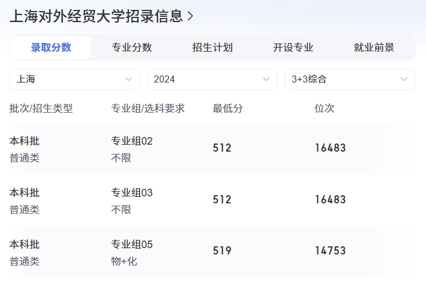Click the 专业组/选科要求 column header
The height and width of the screenshot is (287, 426).
point(148,108)
